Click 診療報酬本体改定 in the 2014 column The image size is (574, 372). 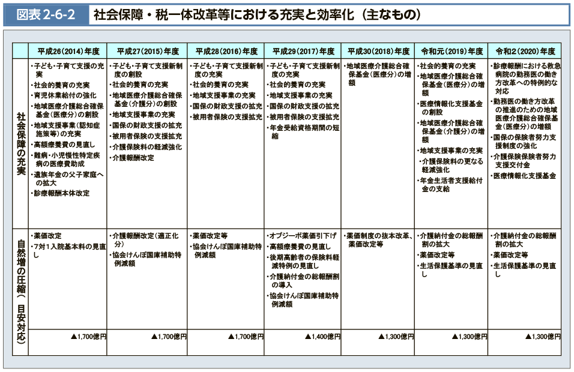(61, 193)
